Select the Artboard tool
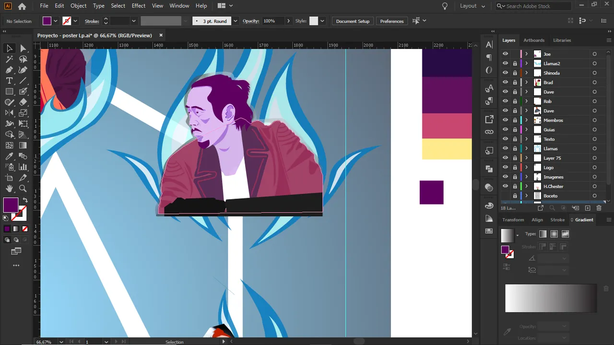Viewport: 614px width, 345px height. 9,178
